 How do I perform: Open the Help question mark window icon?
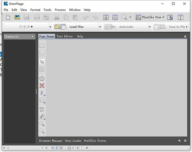coord(180,17)
